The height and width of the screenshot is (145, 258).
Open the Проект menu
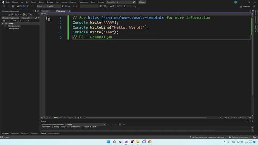(33, 2)
